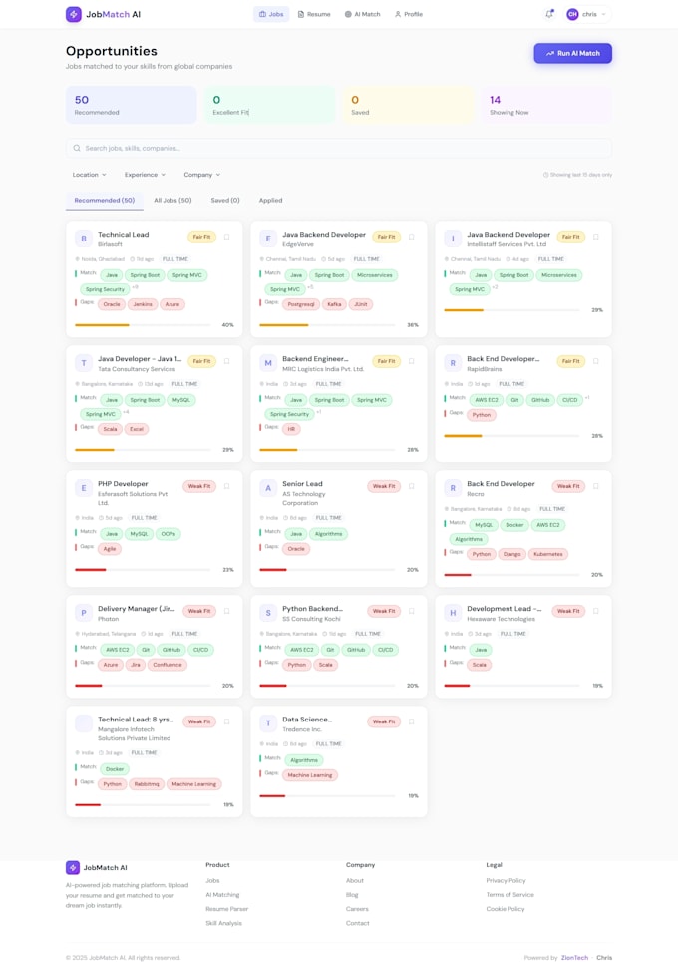Select the Recommended (50) tab

(105, 201)
